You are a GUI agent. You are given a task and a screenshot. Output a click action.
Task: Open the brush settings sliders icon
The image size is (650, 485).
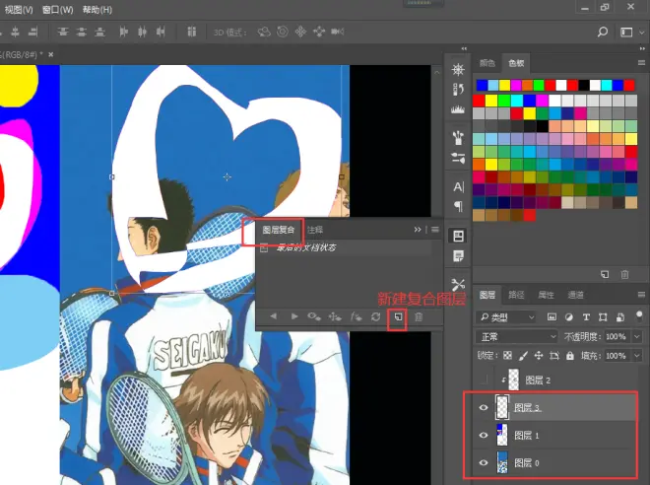[x=458, y=158]
